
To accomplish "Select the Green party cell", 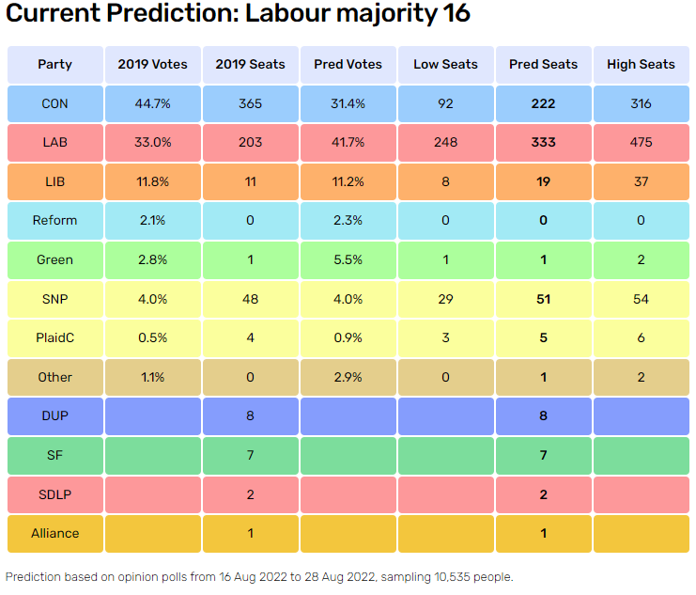I will coord(54,259).
